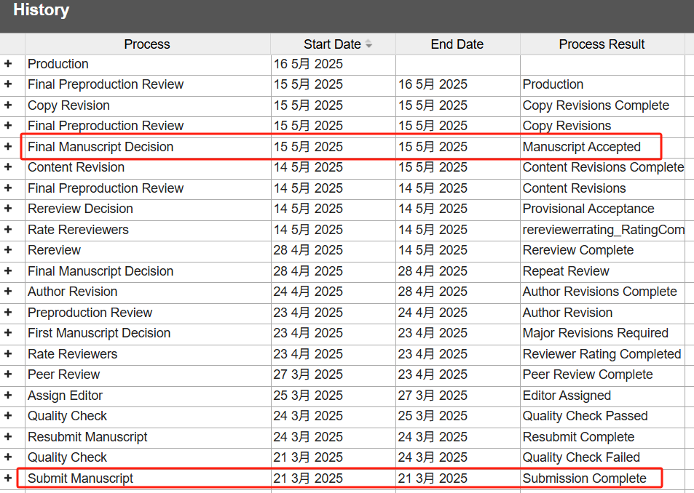This screenshot has width=694, height=493.
Task: Expand the Assign Editor row
Action: coord(8,396)
